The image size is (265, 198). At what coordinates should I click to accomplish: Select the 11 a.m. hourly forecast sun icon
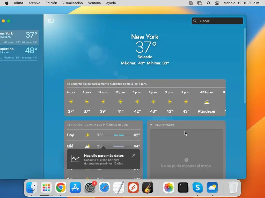pos(103,102)
